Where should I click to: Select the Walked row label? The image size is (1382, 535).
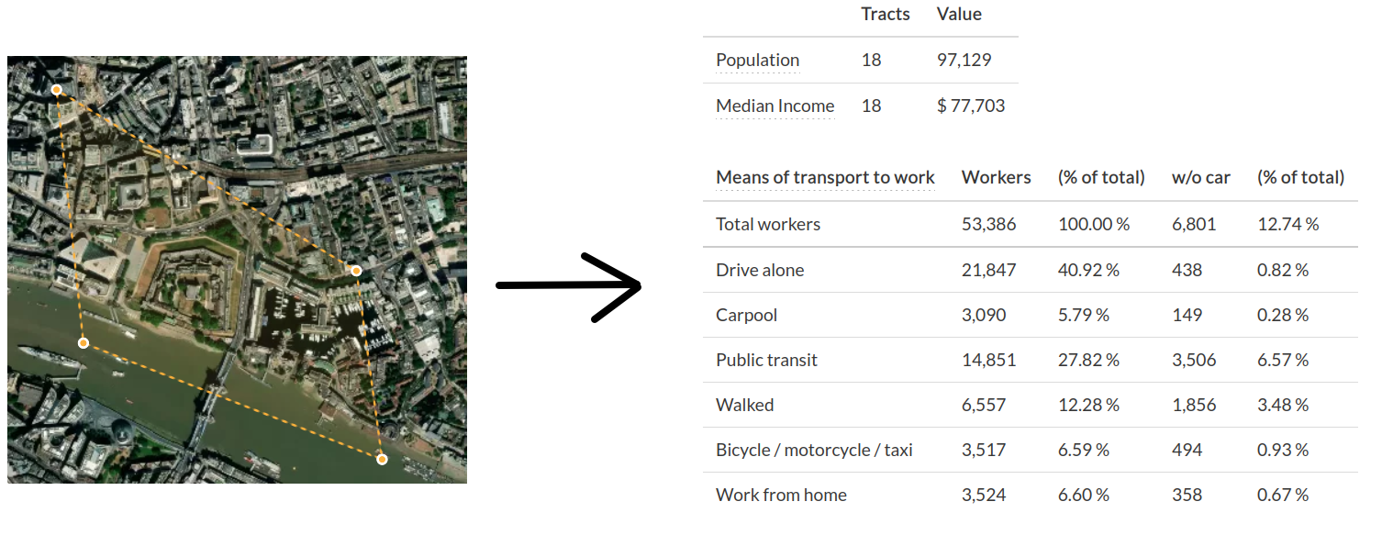point(744,405)
